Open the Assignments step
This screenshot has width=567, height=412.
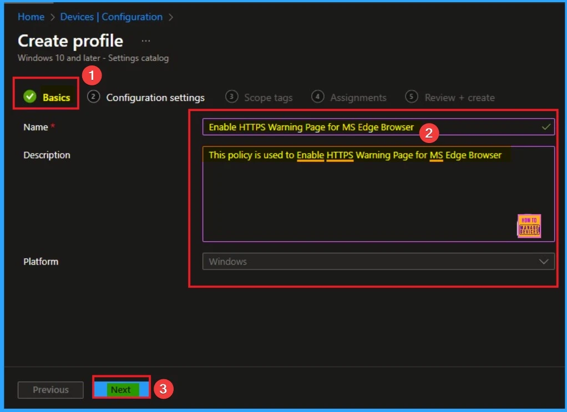tap(349, 97)
